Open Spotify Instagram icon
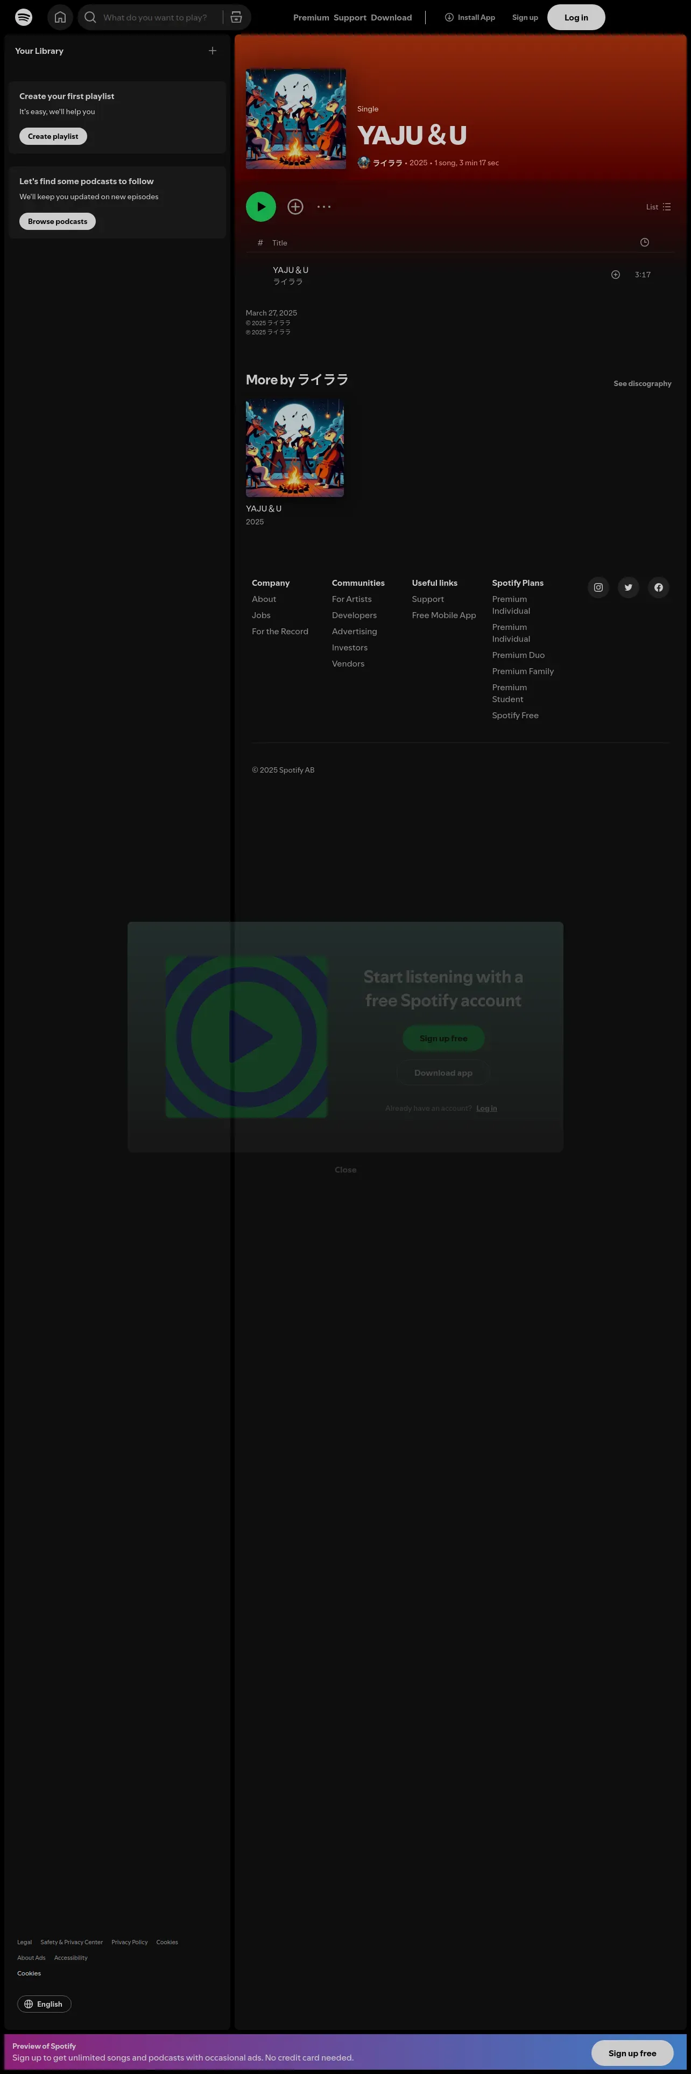This screenshot has width=691, height=2074. click(598, 588)
